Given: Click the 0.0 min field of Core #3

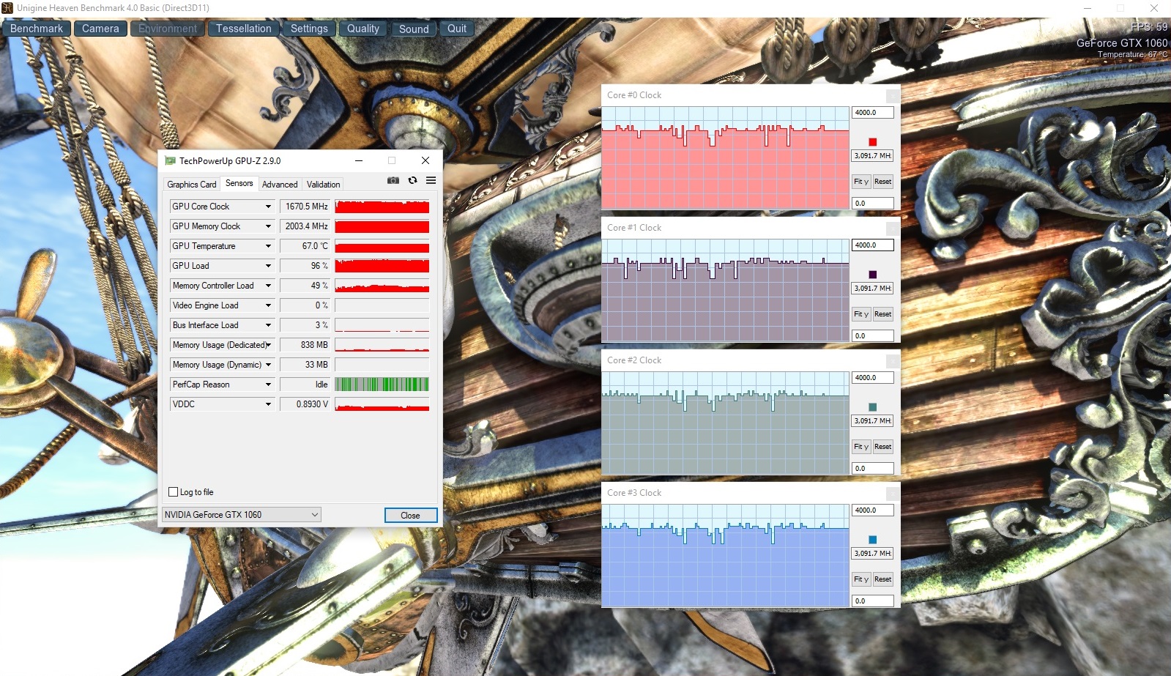Looking at the screenshot, I should pos(873,601).
